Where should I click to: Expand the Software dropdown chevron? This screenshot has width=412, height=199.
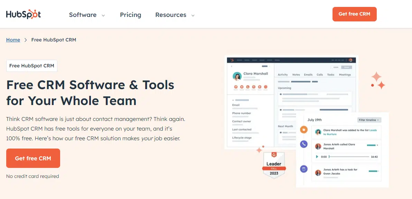[x=103, y=16]
